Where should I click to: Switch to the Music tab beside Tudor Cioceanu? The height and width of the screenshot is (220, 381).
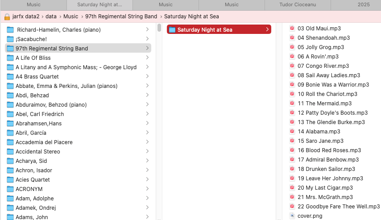(x=232, y=4)
